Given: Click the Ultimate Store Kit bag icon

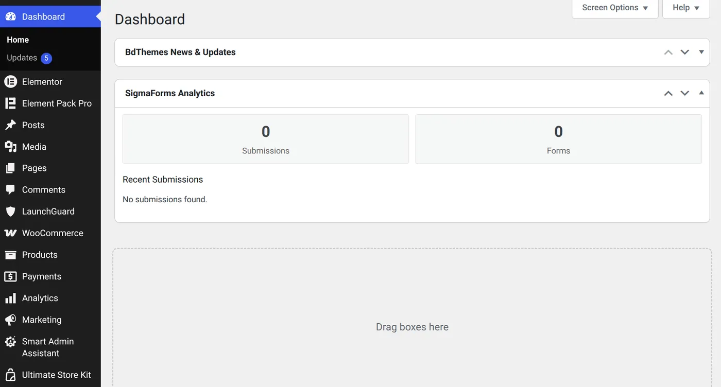Looking at the screenshot, I should 10,375.
